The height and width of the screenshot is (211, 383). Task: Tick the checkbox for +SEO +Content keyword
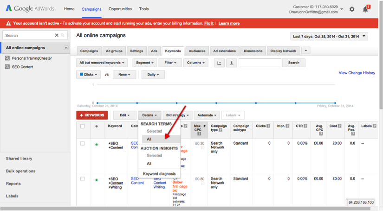pyautogui.click(x=83, y=143)
